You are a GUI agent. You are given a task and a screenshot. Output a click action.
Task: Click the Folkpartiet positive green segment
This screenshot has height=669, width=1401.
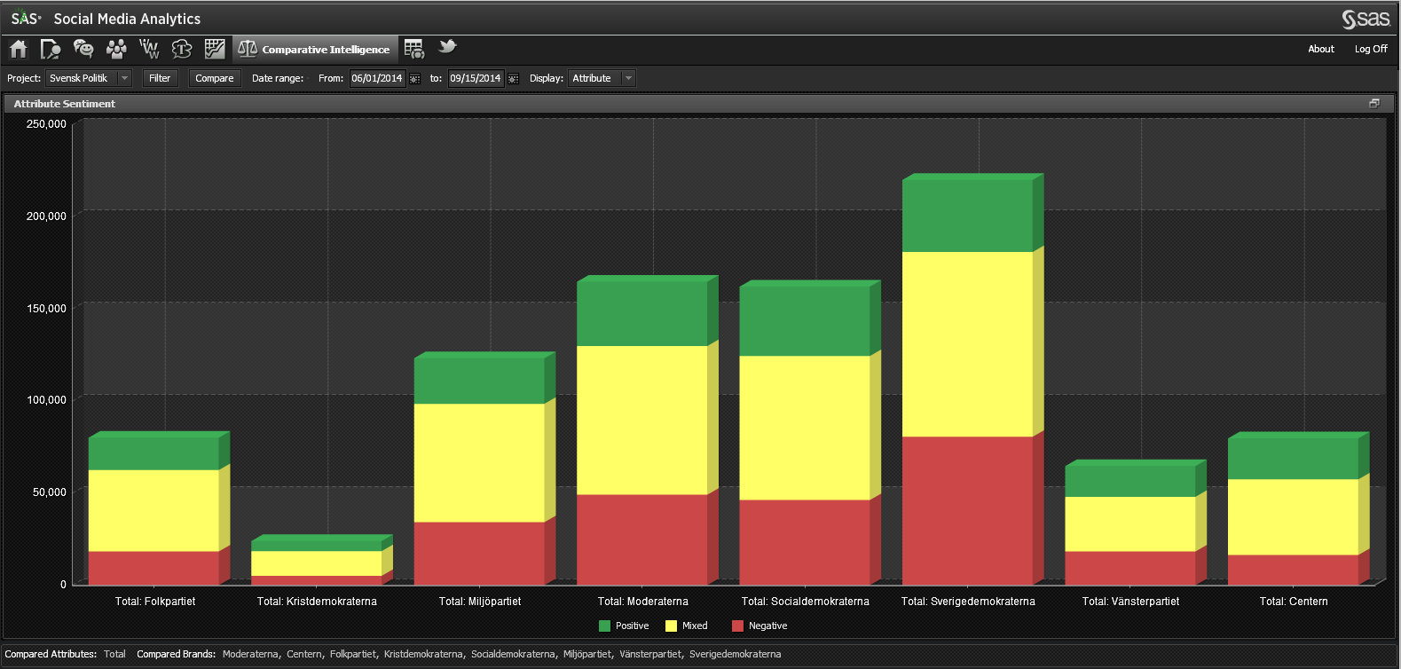tap(153, 453)
